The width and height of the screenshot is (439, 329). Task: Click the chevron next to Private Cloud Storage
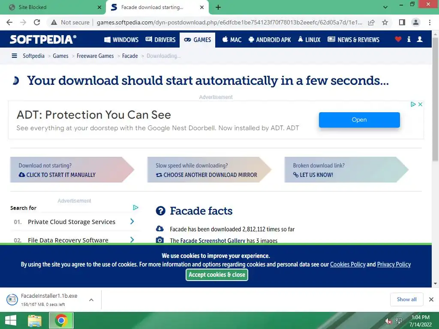click(132, 221)
